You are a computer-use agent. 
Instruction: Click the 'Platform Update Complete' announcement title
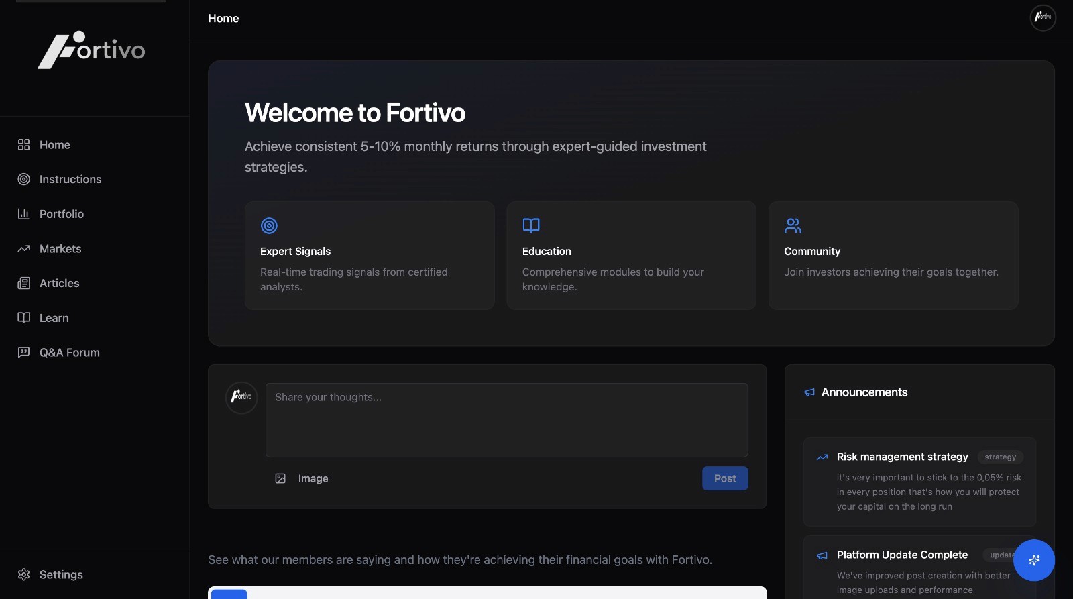pos(902,555)
